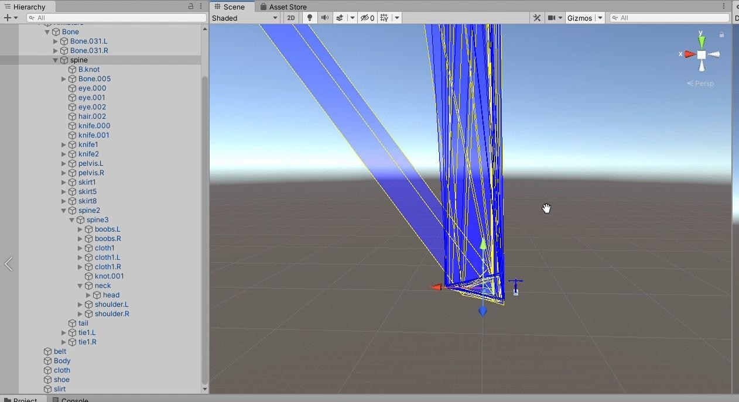Toggle scene lighting with the light bulb icon
Image resolution: width=739 pixels, height=402 pixels.
tap(309, 18)
